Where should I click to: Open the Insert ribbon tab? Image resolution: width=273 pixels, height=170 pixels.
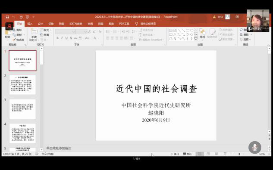pos(30,24)
